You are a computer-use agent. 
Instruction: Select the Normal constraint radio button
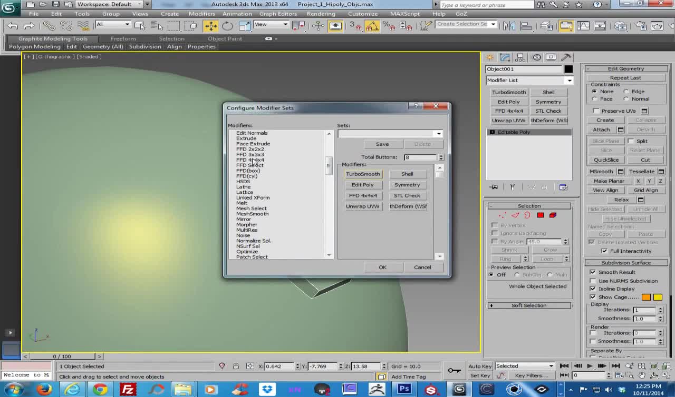(626, 99)
